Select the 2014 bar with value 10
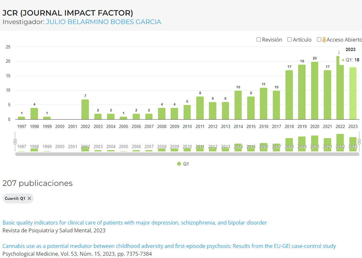 point(238,105)
